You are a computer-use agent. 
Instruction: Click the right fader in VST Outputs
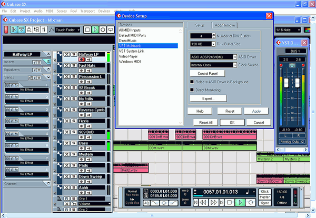[297, 83]
